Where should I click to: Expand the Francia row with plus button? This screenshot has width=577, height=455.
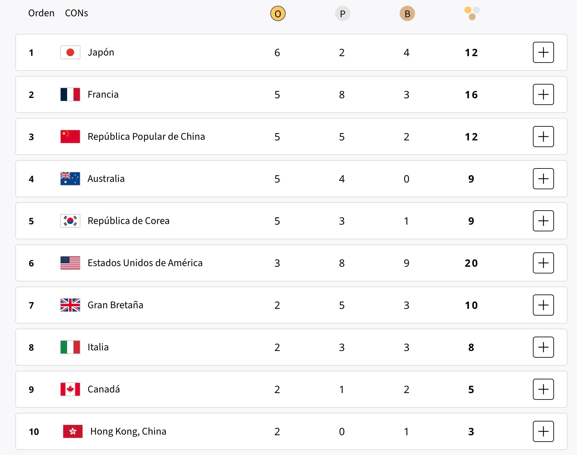pyautogui.click(x=543, y=94)
